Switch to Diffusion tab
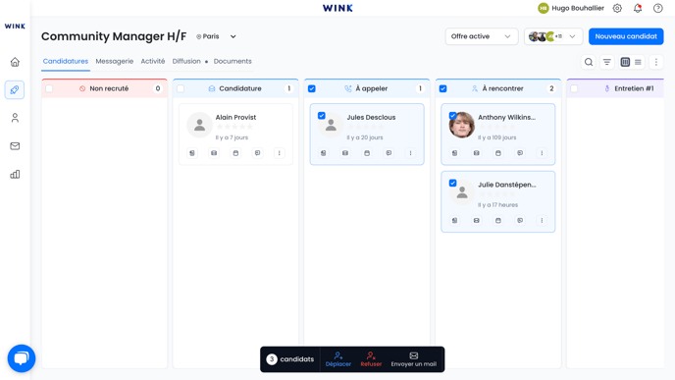 [186, 61]
